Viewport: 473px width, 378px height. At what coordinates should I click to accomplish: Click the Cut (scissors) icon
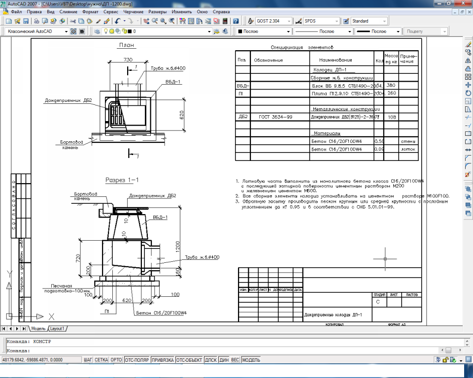pyautogui.click(x=73, y=21)
